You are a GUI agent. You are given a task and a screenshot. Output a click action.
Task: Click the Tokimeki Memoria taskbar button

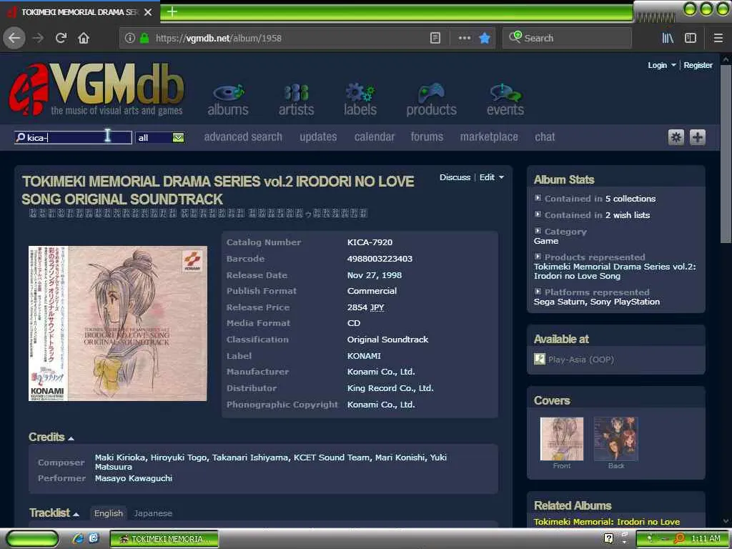[x=164, y=539]
